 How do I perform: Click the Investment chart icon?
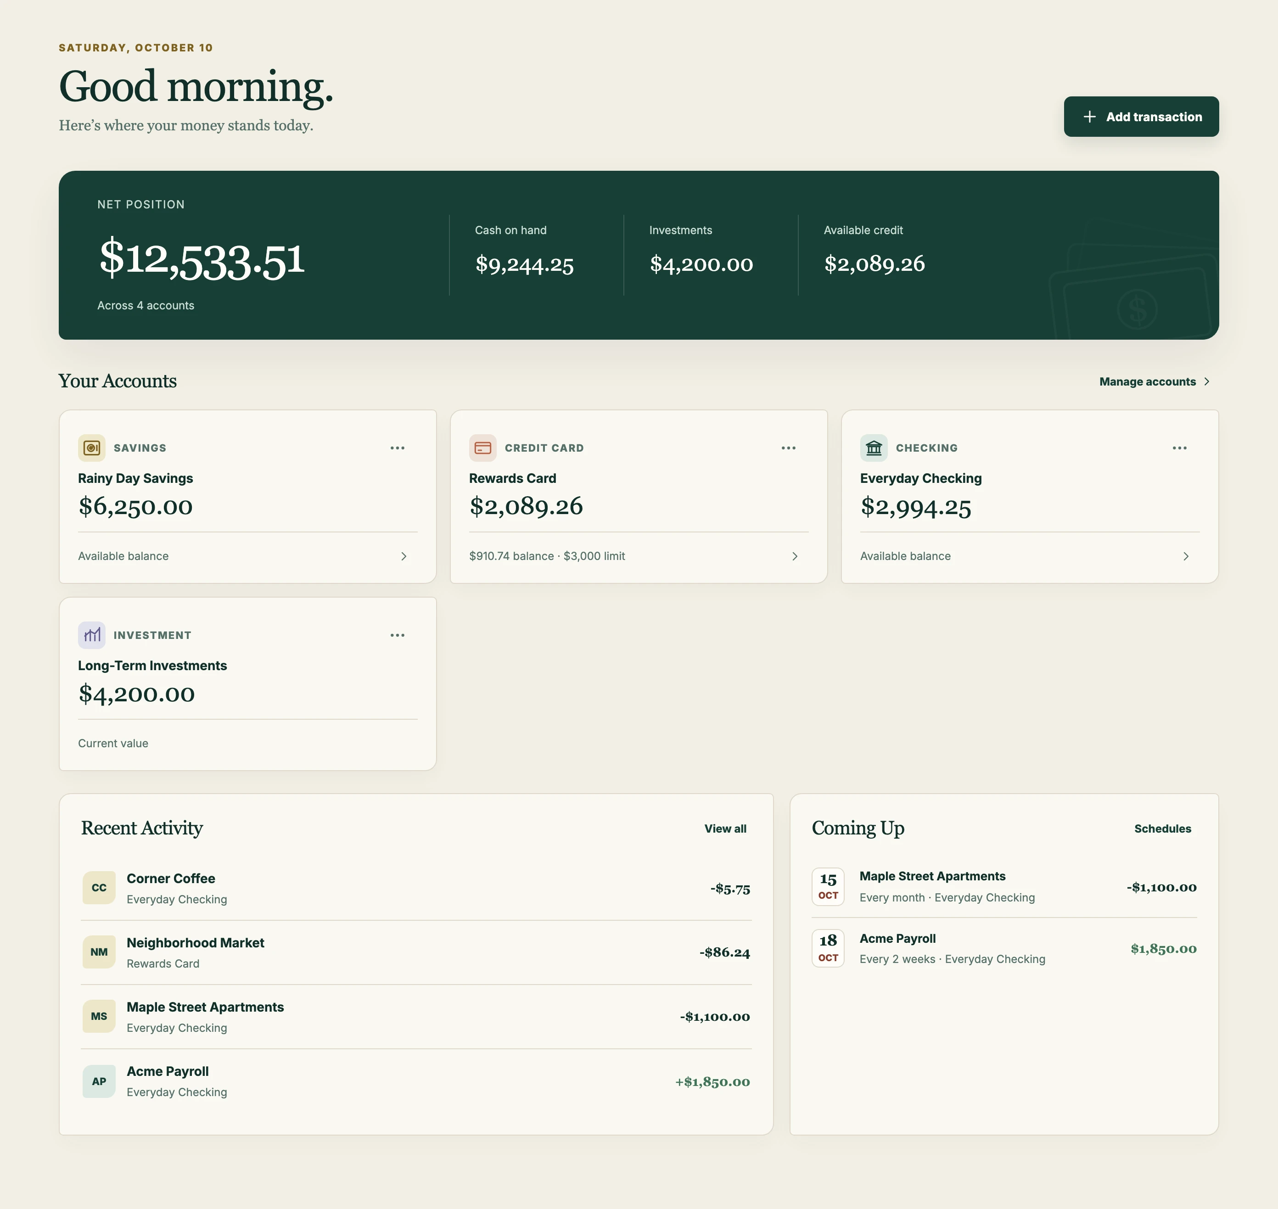click(91, 635)
